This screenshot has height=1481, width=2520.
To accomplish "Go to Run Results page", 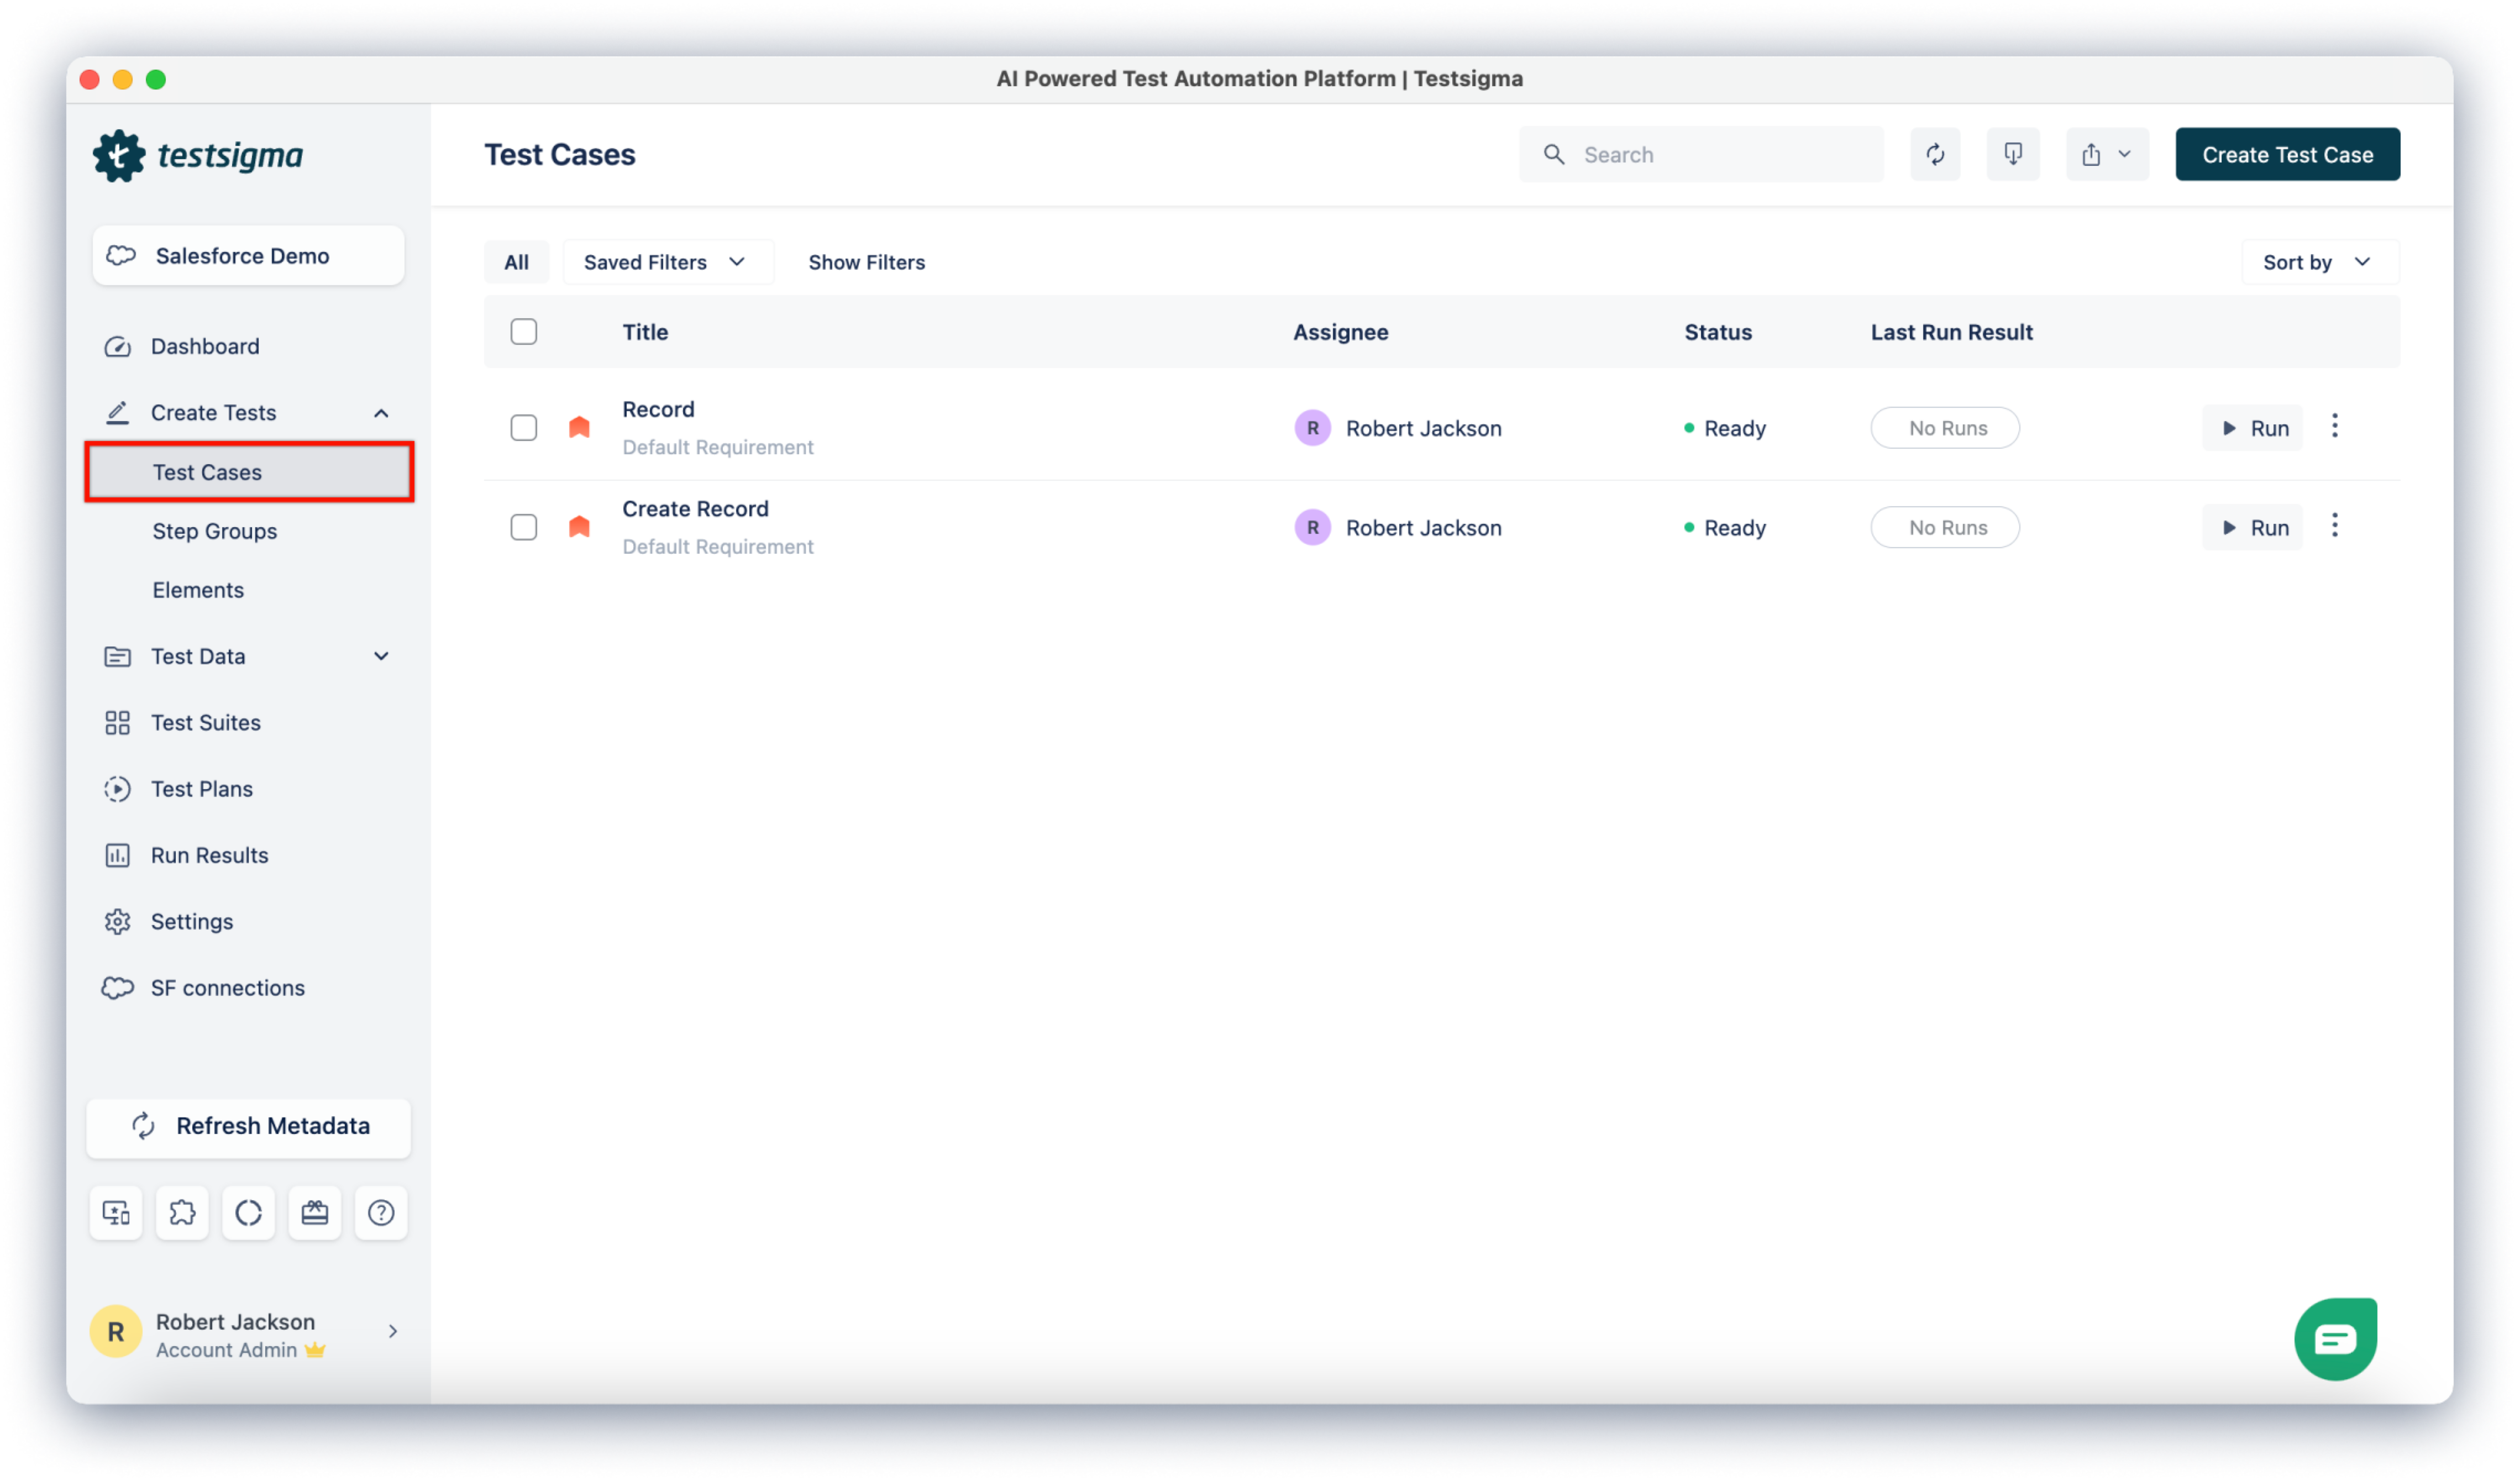I will tap(209, 855).
